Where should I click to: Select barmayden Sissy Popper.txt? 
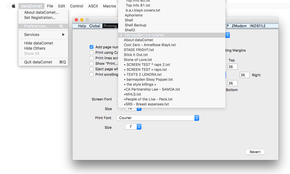point(172,80)
